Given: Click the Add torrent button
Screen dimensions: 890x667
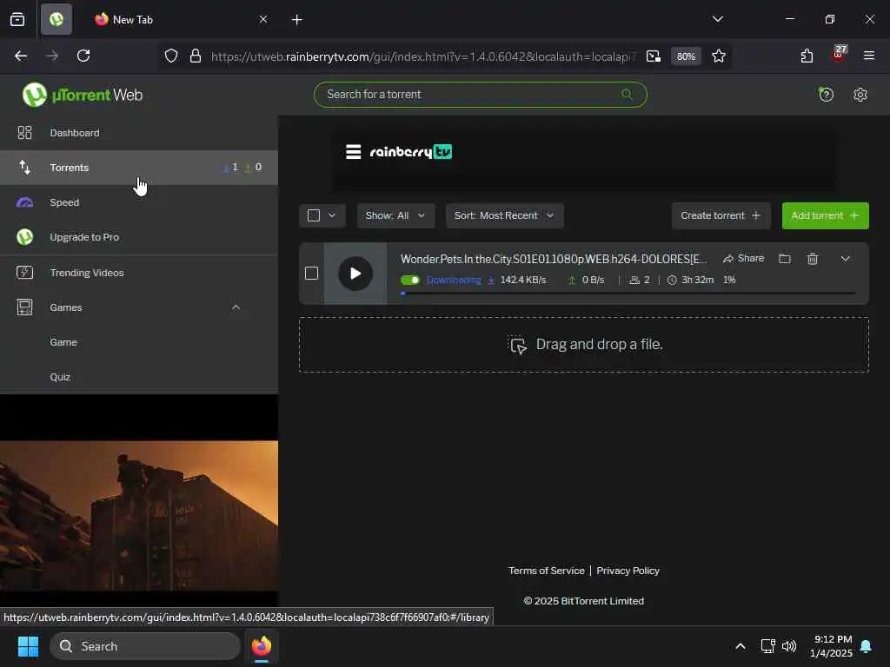Looking at the screenshot, I should (825, 215).
